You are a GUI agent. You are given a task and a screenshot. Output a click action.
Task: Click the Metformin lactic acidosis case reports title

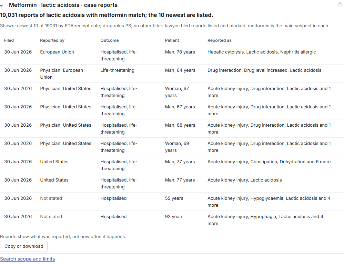pos(63,5)
